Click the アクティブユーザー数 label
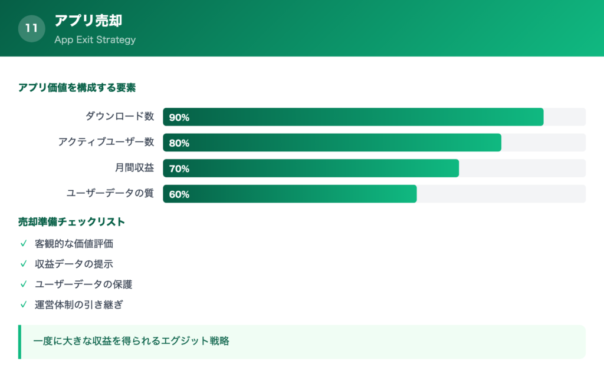 106,142
